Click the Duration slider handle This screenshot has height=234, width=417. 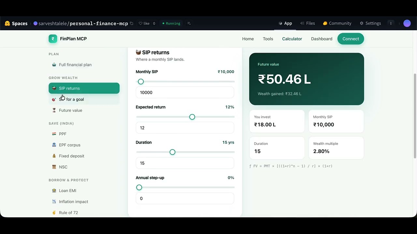click(172, 152)
